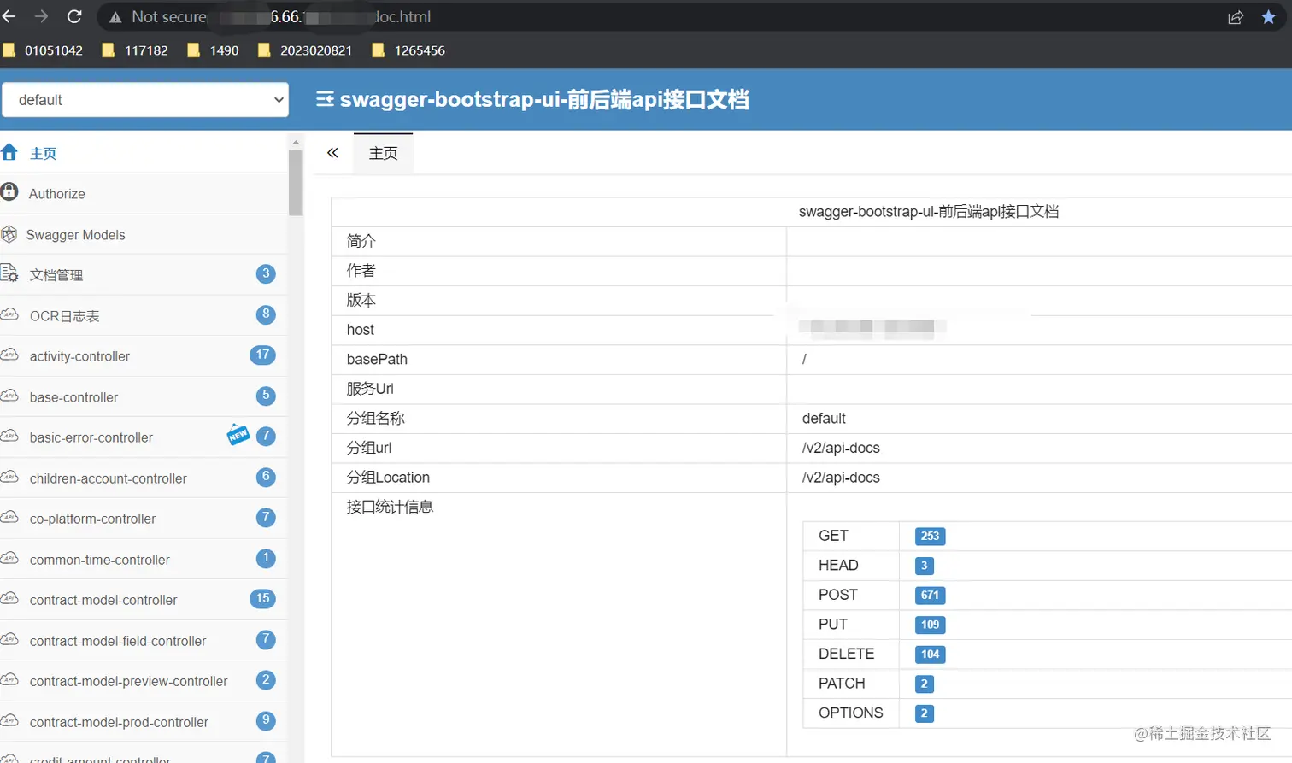Click the sidebar scrollbar up arrow
Image resolution: width=1292 pixels, height=763 pixels.
pos(296,142)
